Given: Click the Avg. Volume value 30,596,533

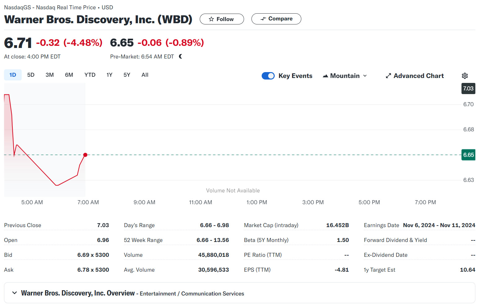Looking at the screenshot, I should pos(214,270).
